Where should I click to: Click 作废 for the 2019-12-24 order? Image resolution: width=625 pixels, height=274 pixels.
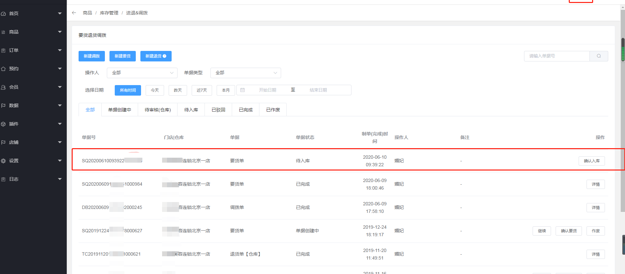(596, 231)
